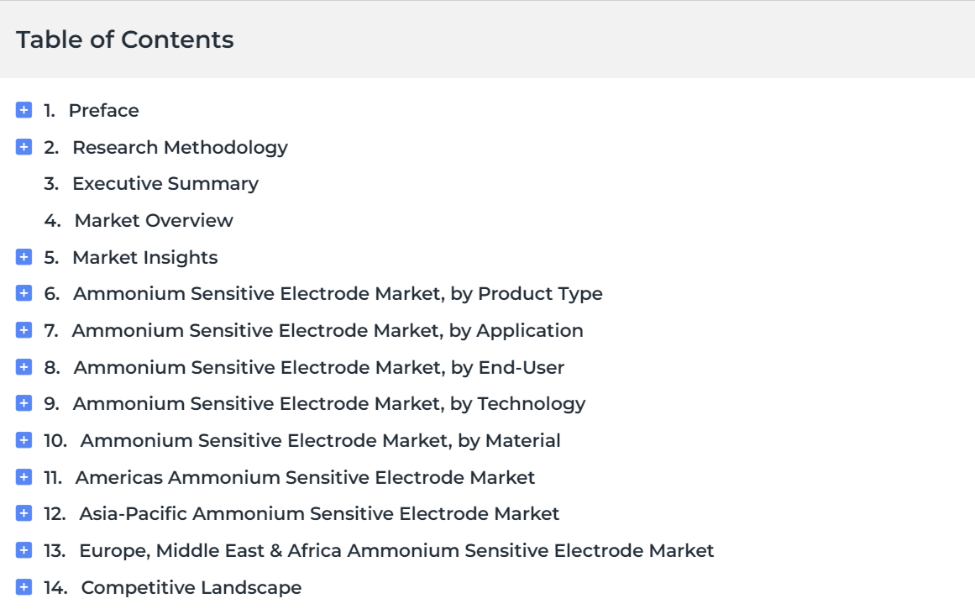Click the Preface title text
The height and width of the screenshot is (609, 975).
tap(104, 111)
